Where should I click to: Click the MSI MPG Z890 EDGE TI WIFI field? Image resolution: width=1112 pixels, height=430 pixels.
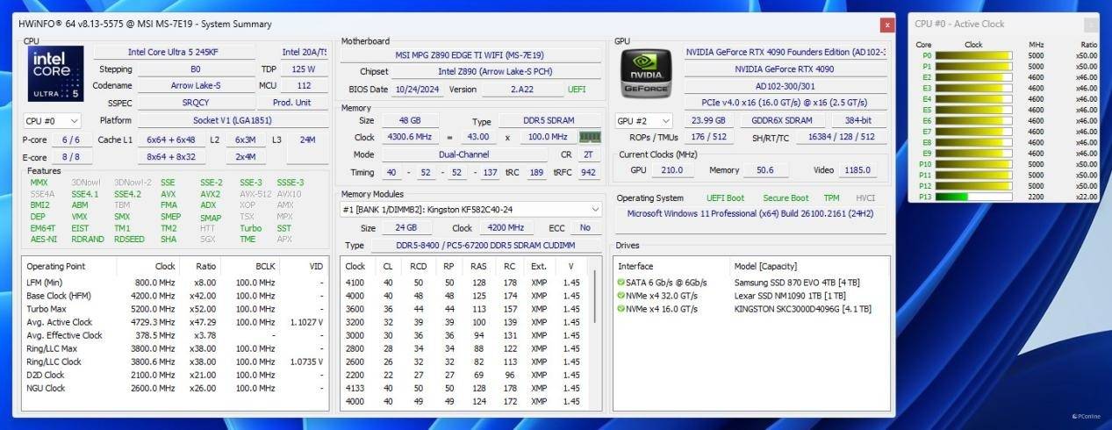point(470,55)
